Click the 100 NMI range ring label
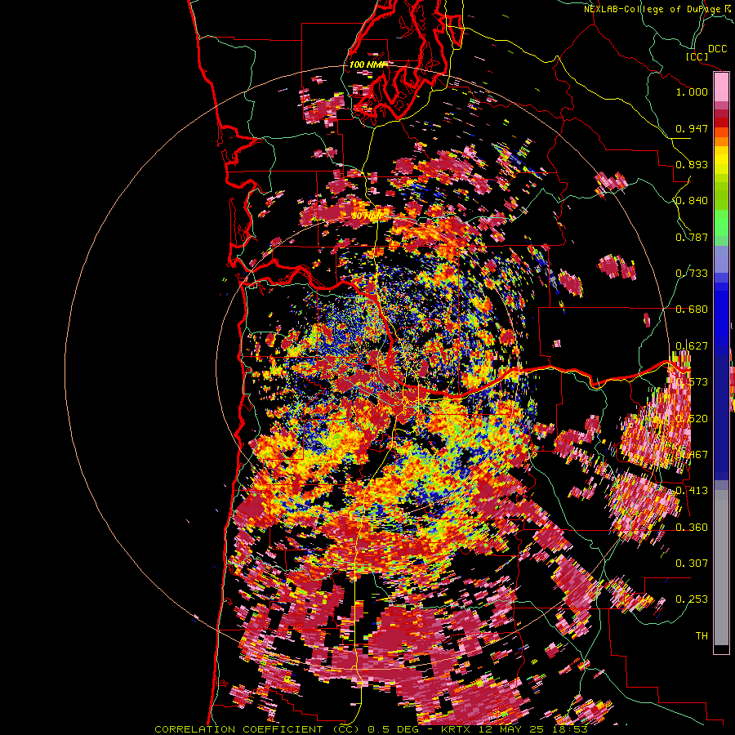Viewport: 735px width, 735px height. [x=367, y=65]
